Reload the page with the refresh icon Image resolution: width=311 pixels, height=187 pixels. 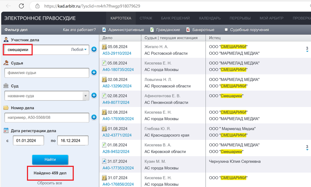point(22,6)
